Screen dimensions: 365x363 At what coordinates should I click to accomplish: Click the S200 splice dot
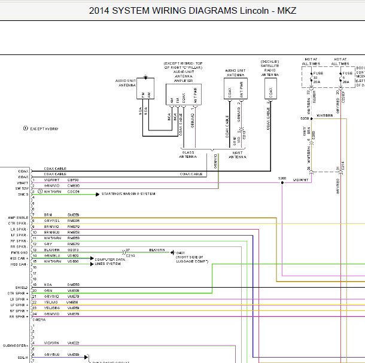coord(282,182)
